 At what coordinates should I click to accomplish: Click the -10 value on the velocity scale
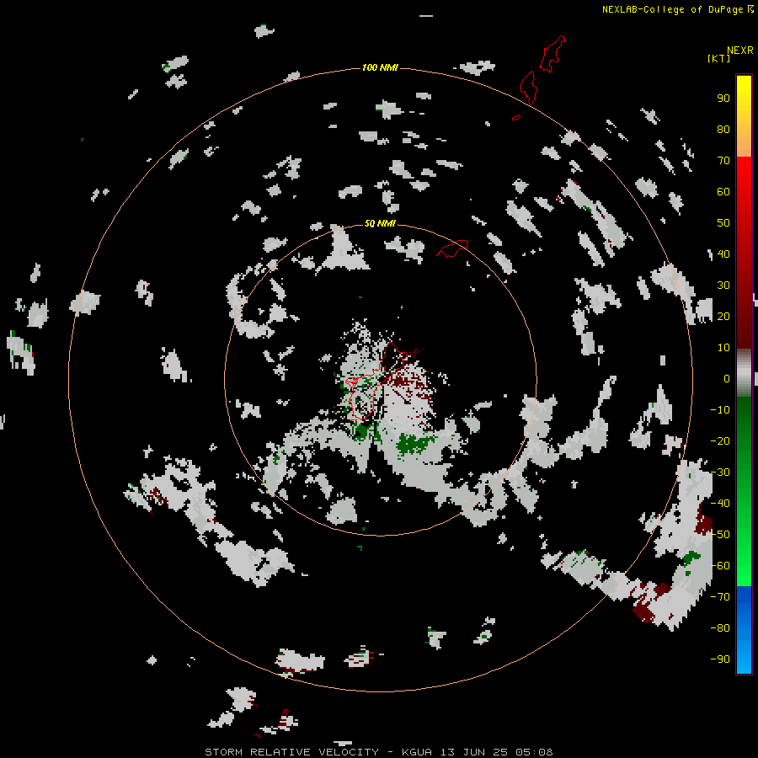(x=720, y=410)
